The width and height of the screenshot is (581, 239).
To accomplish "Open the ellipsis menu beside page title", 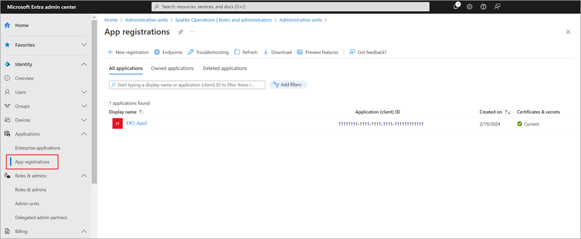I will [x=192, y=32].
